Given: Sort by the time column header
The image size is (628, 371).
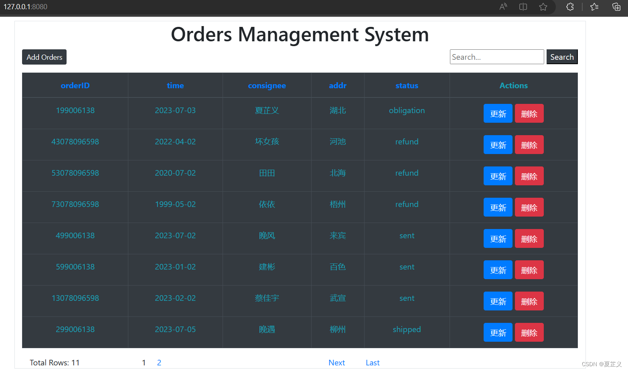Looking at the screenshot, I should click(x=175, y=85).
